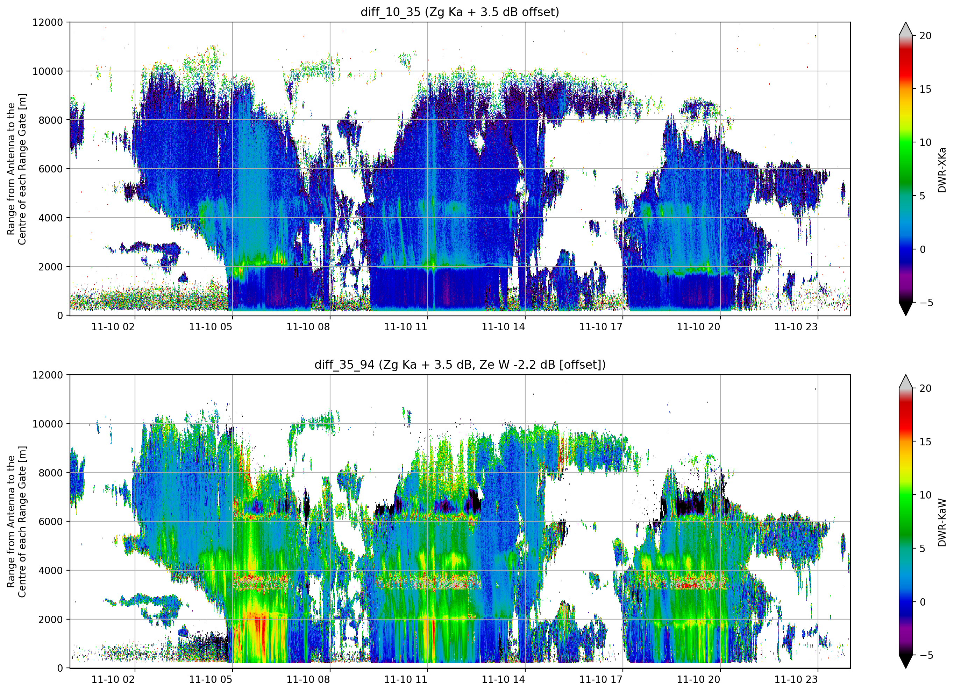
Task: Click the 11-10 05 tick in top plot
Action: pyautogui.click(x=211, y=327)
